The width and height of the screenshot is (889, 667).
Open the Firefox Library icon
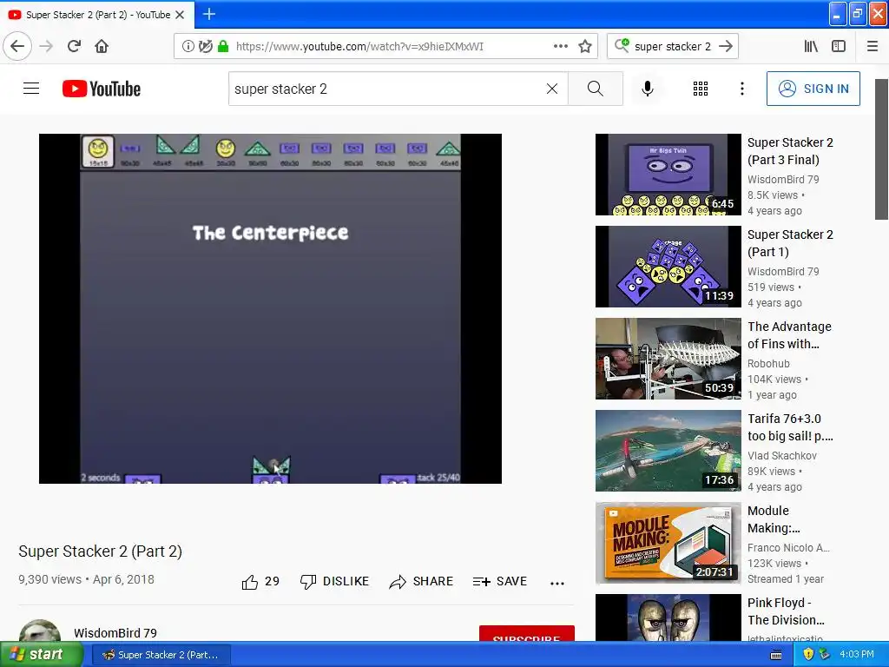click(811, 46)
